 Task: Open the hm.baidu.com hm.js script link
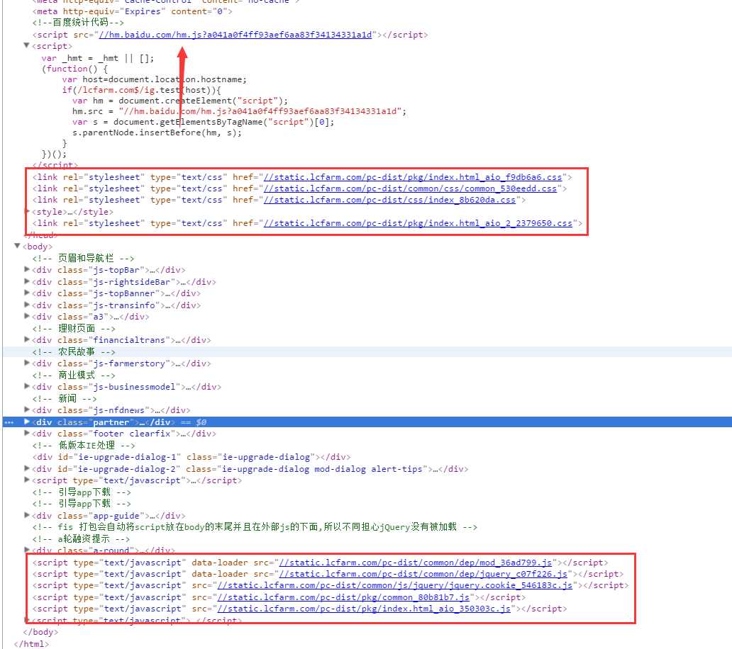235,35
